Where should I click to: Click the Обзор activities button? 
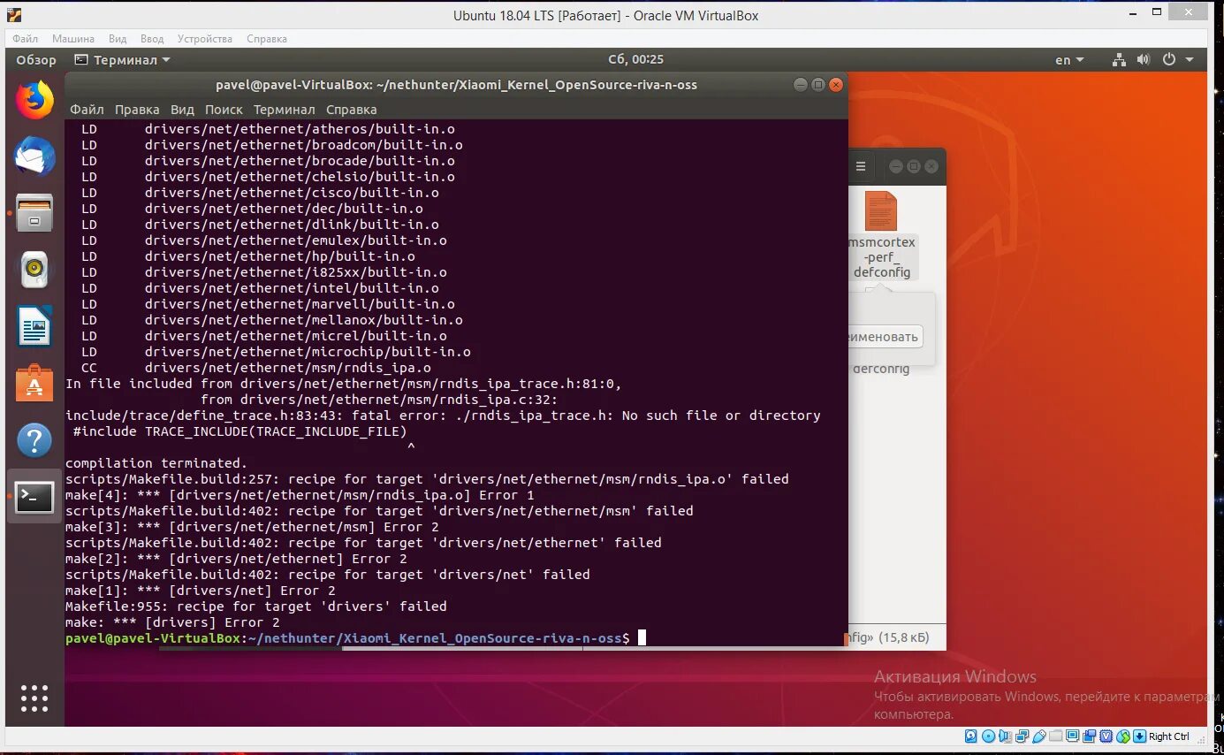pyautogui.click(x=36, y=59)
